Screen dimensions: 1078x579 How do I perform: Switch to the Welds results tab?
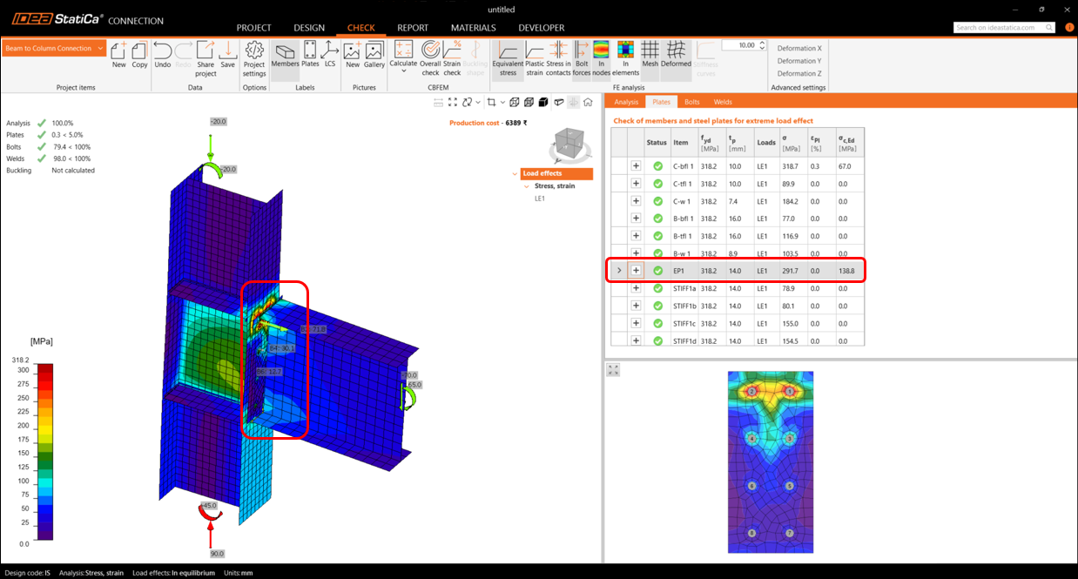tap(723, 102)
